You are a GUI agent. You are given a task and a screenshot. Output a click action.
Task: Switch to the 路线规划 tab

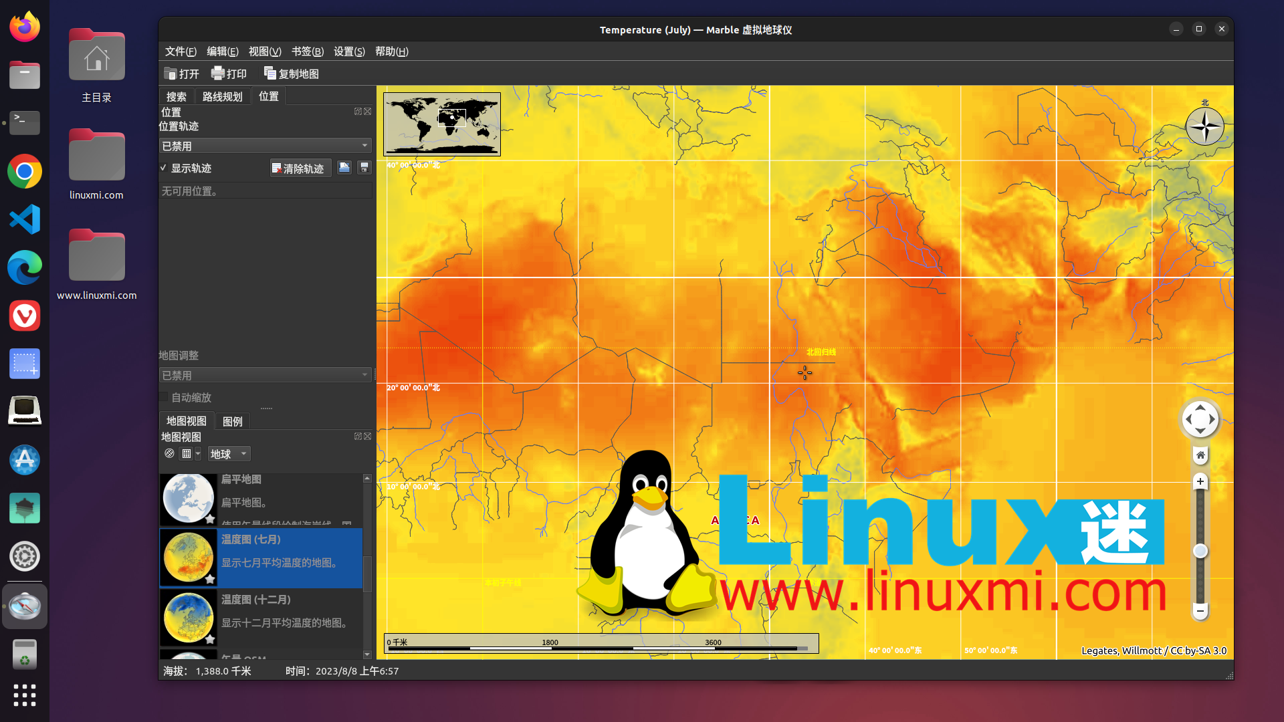[x=223, y=96]
